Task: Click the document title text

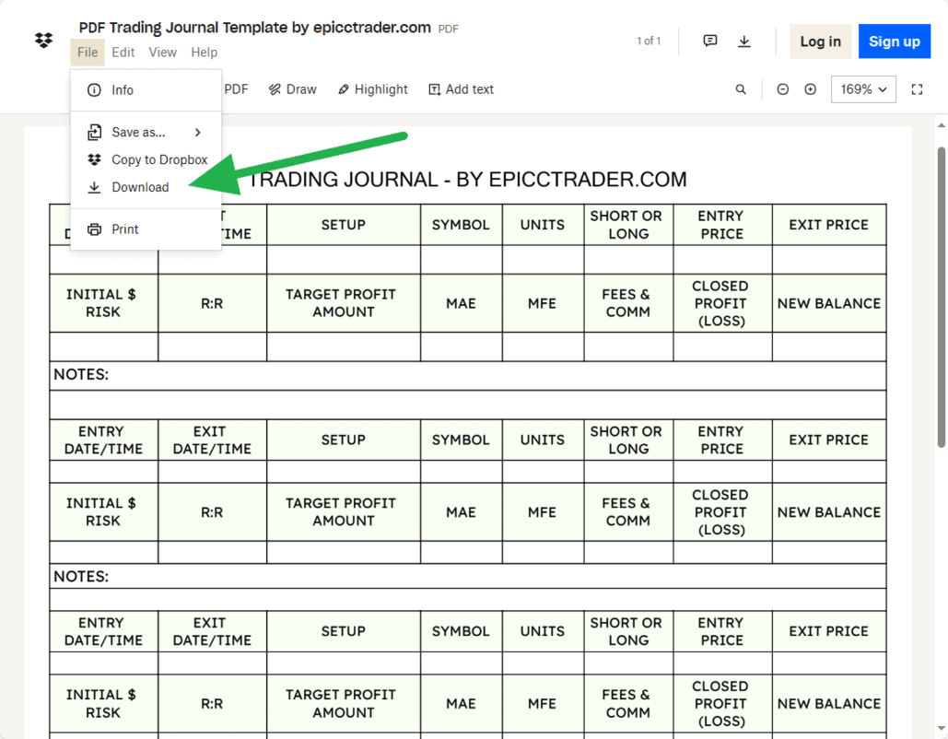Action: point(254,28)
